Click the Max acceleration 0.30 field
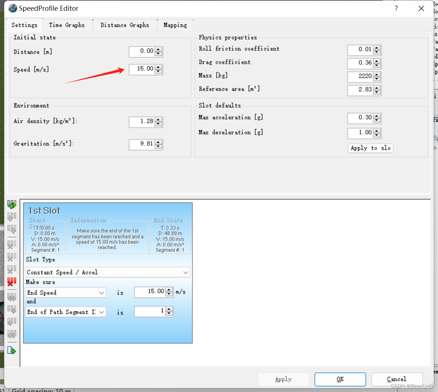Image resolution: width=438 pixels, height=392 pixels. pyautogui.click(x=360, y=118)
